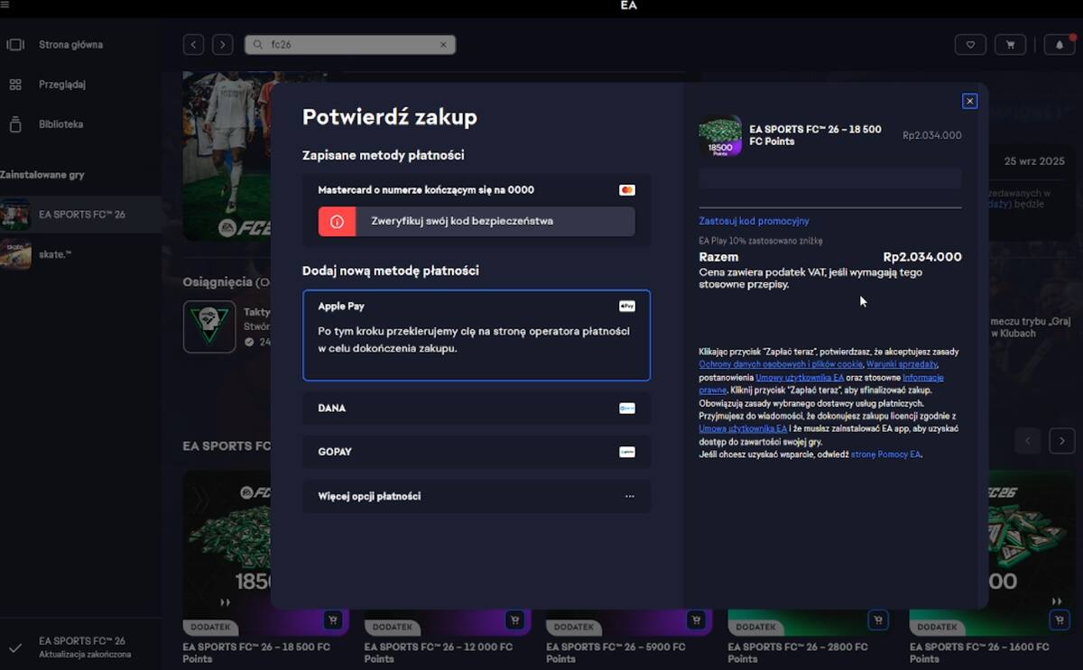Open EA SPORTS FC 26 – 2800 FC Points title
1083x670 pixels.
point(799,653)
